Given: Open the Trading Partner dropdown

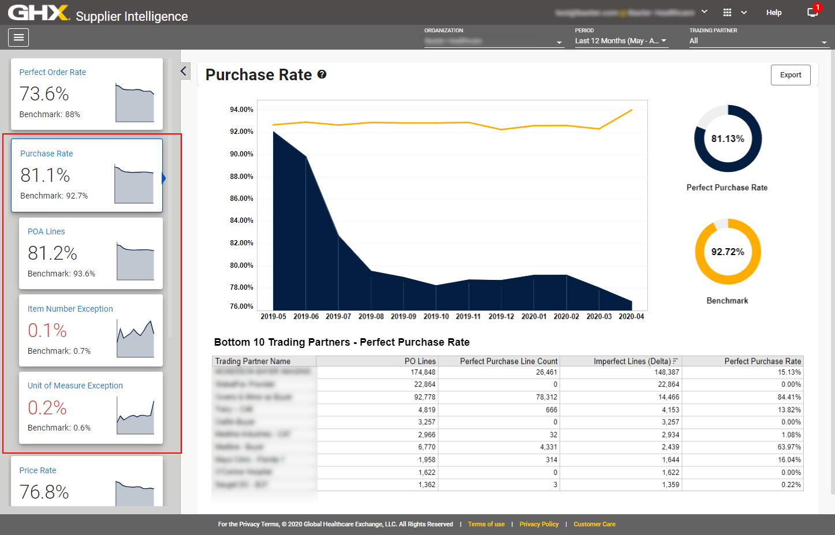Looking at the screenshot, I should click(x=759, y=41).
